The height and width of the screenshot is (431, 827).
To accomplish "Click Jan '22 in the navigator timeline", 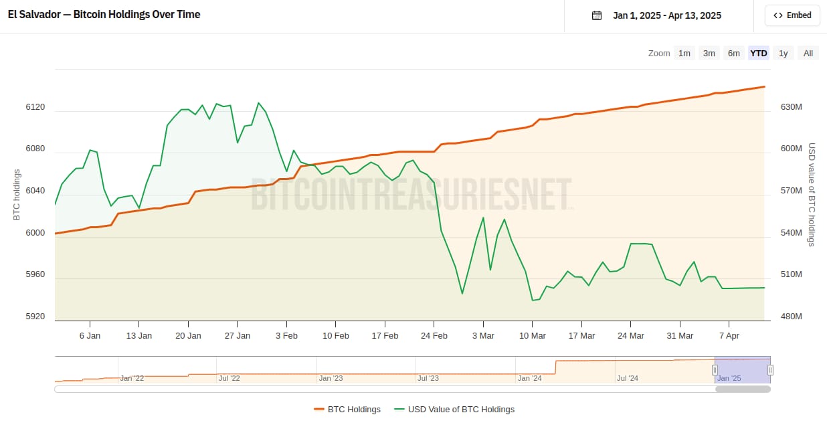I will click(x=132, y=378).
